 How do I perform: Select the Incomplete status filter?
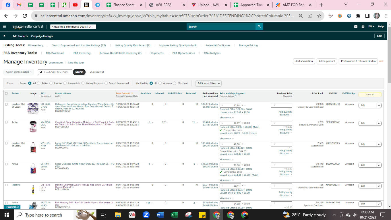(65, 83)
